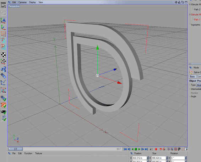Go to the start of the animation
Viewport: 201px width, 162px height.
pos(125,149)
